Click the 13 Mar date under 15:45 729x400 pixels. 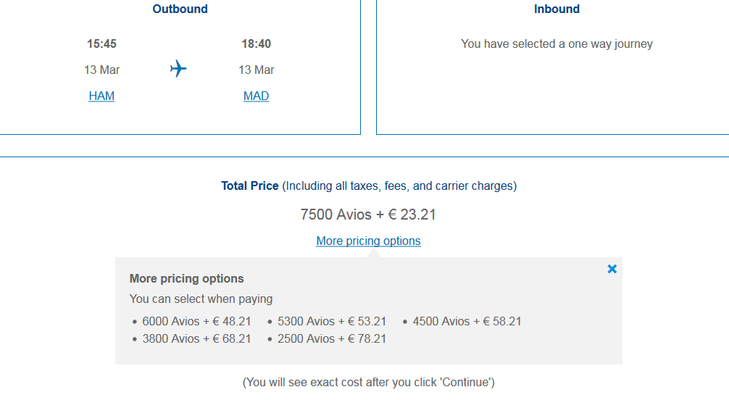pos(101,70)
